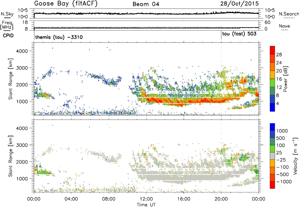Click the "Slant Range [km]" label of velocity panel
Viewport: 299px width, 207px height.
pyautogui.click(x=10, y=156)
